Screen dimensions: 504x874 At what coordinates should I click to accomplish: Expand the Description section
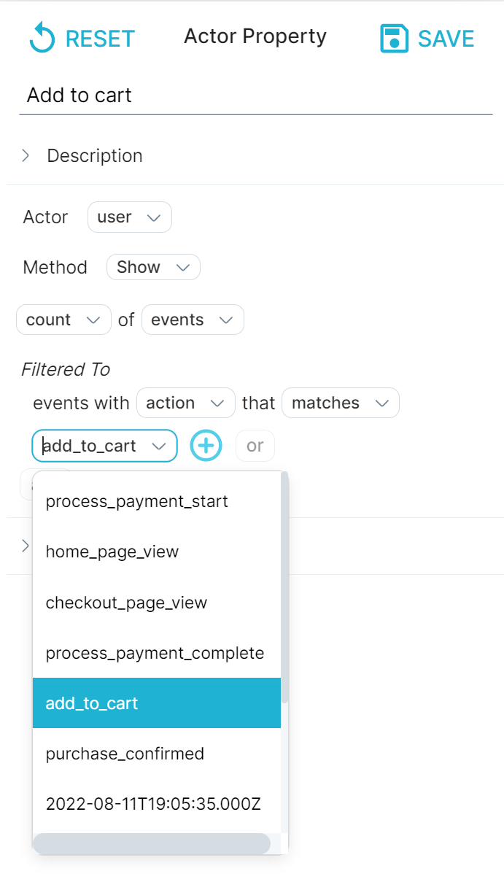pos(26,155)
